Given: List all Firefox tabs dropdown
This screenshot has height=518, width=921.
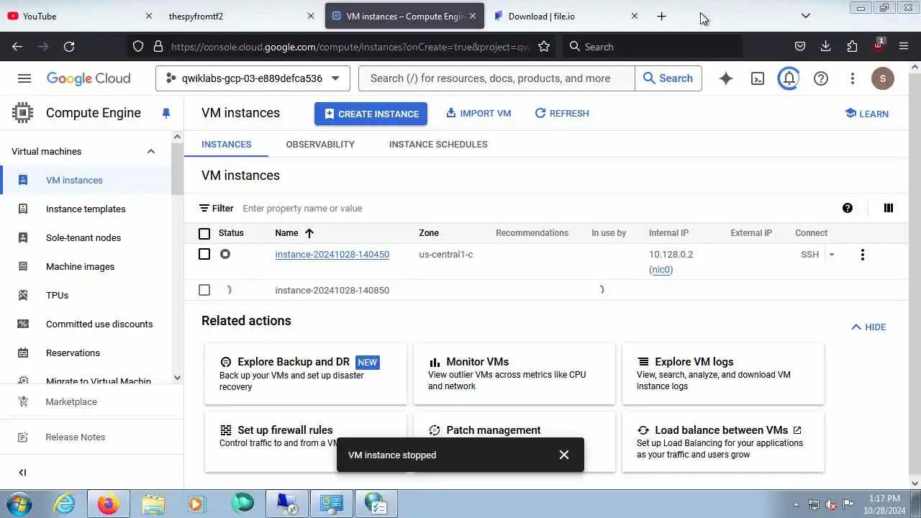Looking at the screenshot, I should (x=806, y=16).
